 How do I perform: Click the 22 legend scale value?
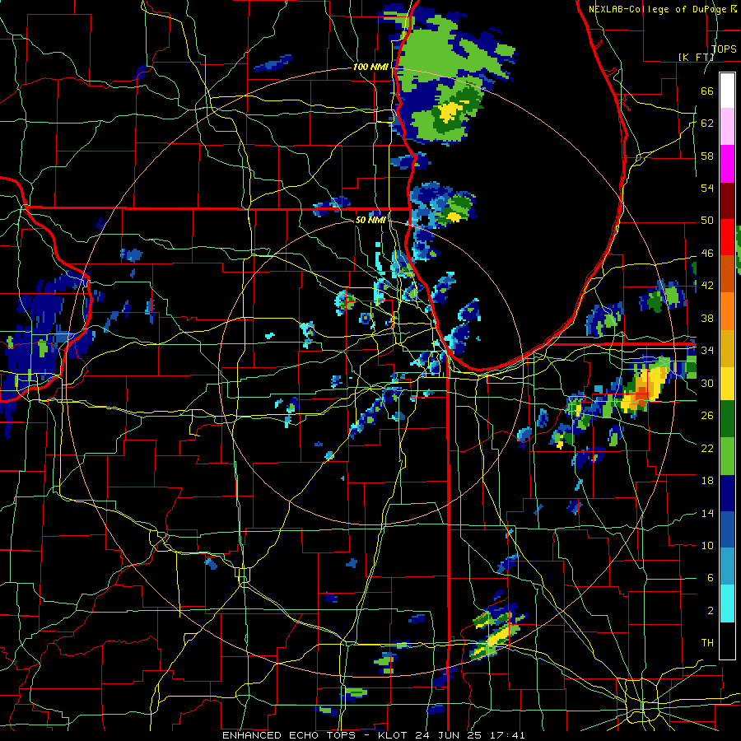[x=707, y=448]
